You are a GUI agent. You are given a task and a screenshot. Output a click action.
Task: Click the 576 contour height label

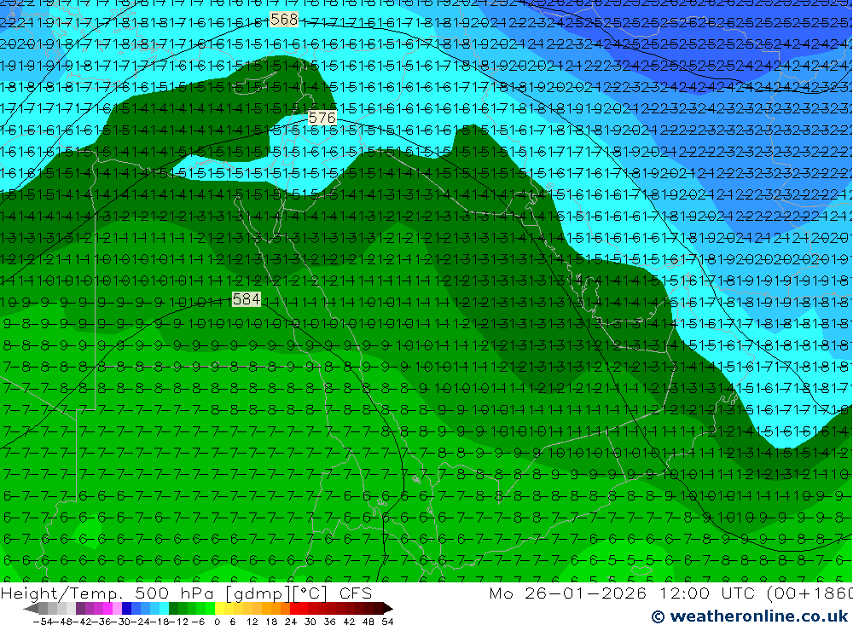(322, 118)
